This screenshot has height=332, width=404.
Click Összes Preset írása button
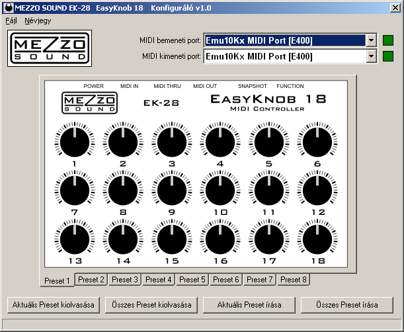tap(347, 305)
